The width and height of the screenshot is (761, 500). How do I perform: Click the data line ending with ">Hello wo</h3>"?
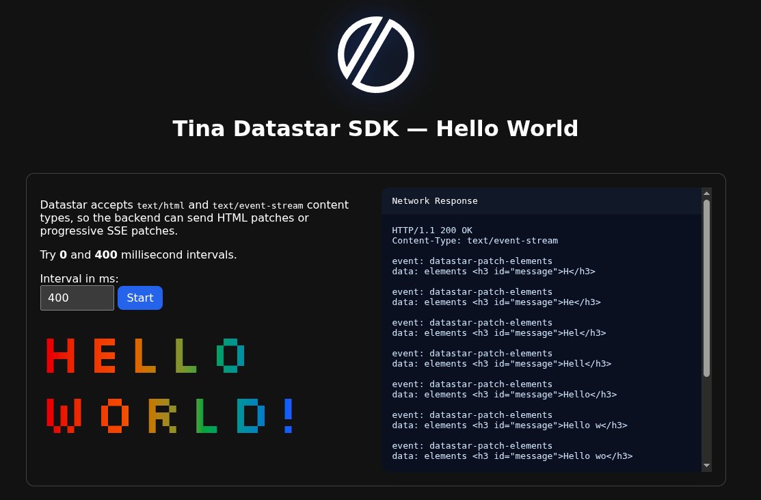pos(513,456)
